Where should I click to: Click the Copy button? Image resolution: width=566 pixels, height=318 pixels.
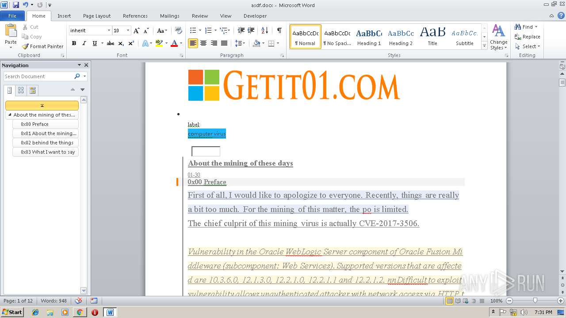click(x=32, y=37)
